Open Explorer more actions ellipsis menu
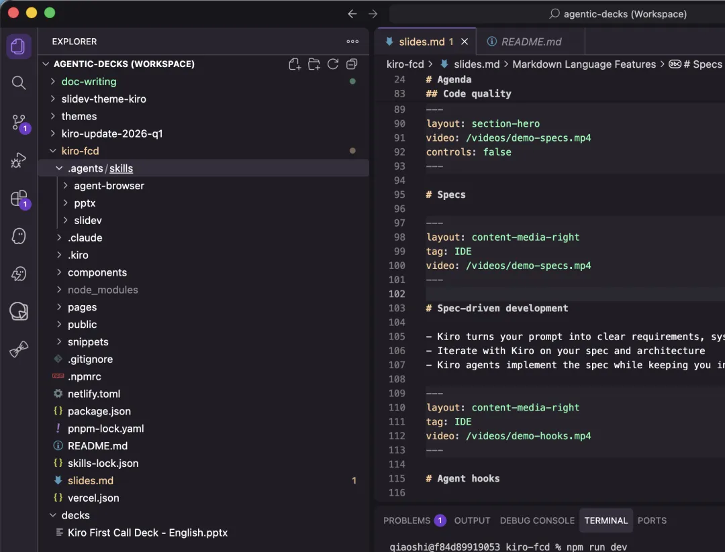This screenshot has height=552, width=725. (352, 42)
